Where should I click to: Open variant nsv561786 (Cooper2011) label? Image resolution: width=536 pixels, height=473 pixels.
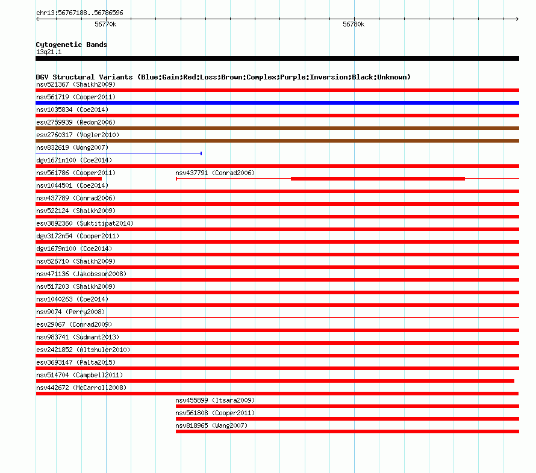point(76,173)
